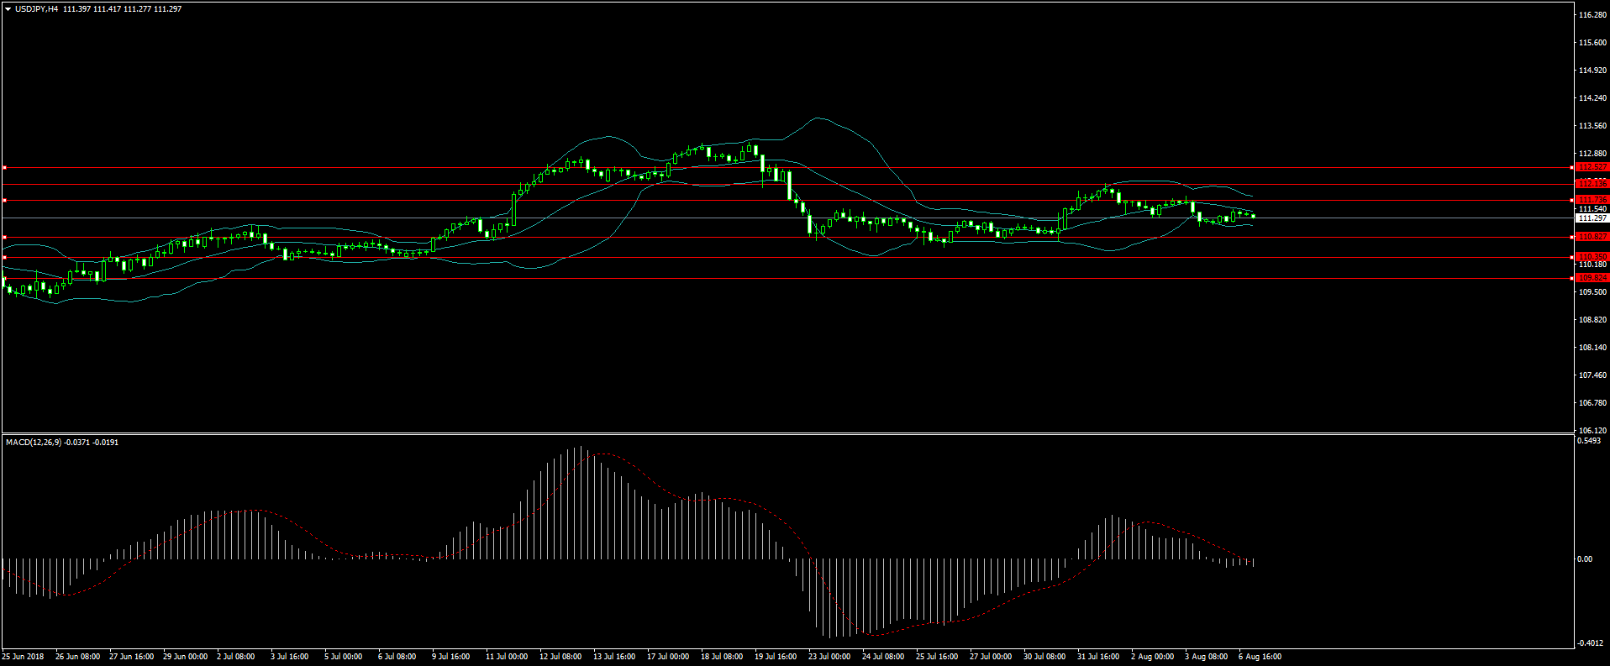The width and height of the screenshot is (1610, 666).
Task: Click the 23 Jul 00:00 time label
Action: coord(829,657)
